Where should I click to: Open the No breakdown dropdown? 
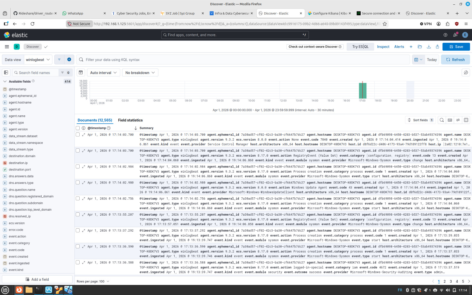click(140, 72)
